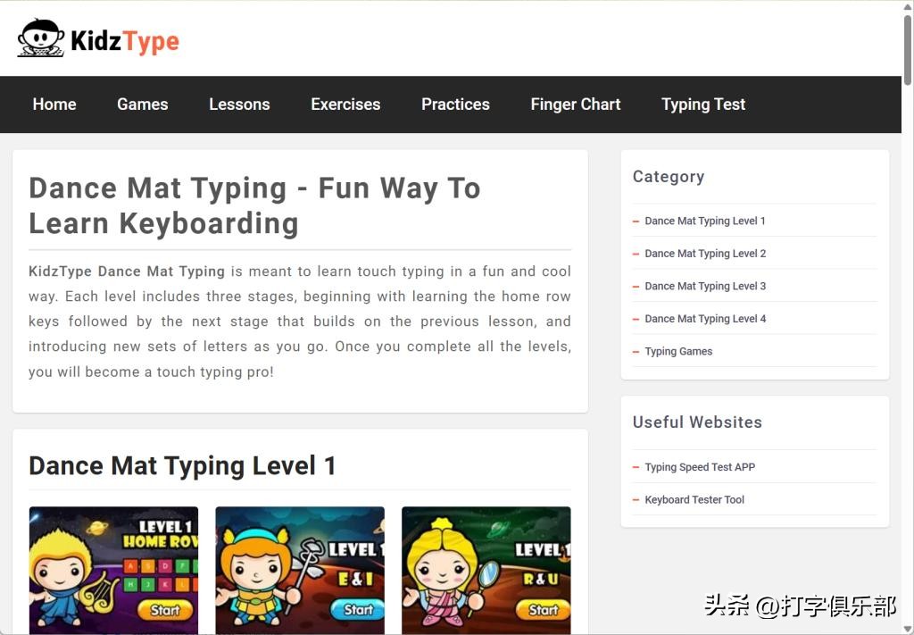Open the Home Row game thumbnail
914x635 pixels.
pos(113,570)
